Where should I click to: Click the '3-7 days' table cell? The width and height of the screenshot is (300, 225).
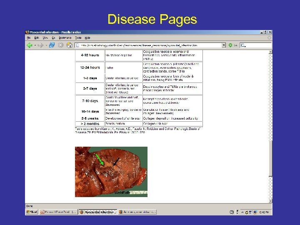coord(90,88)
